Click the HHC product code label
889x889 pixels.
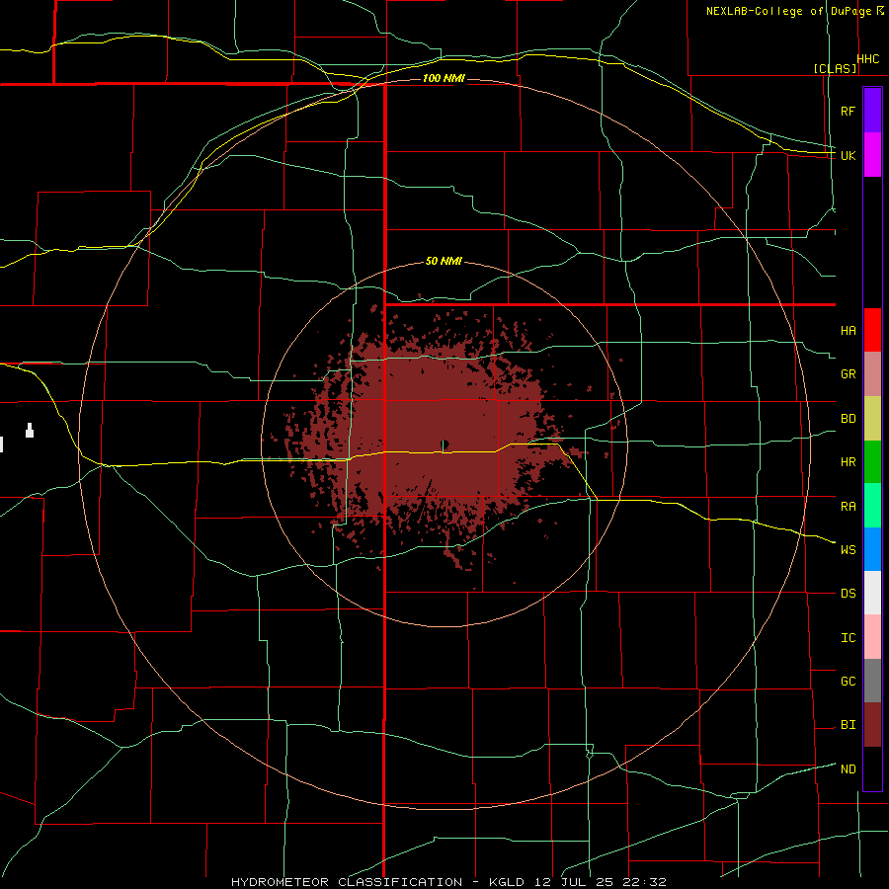click(x=868, y=59)
